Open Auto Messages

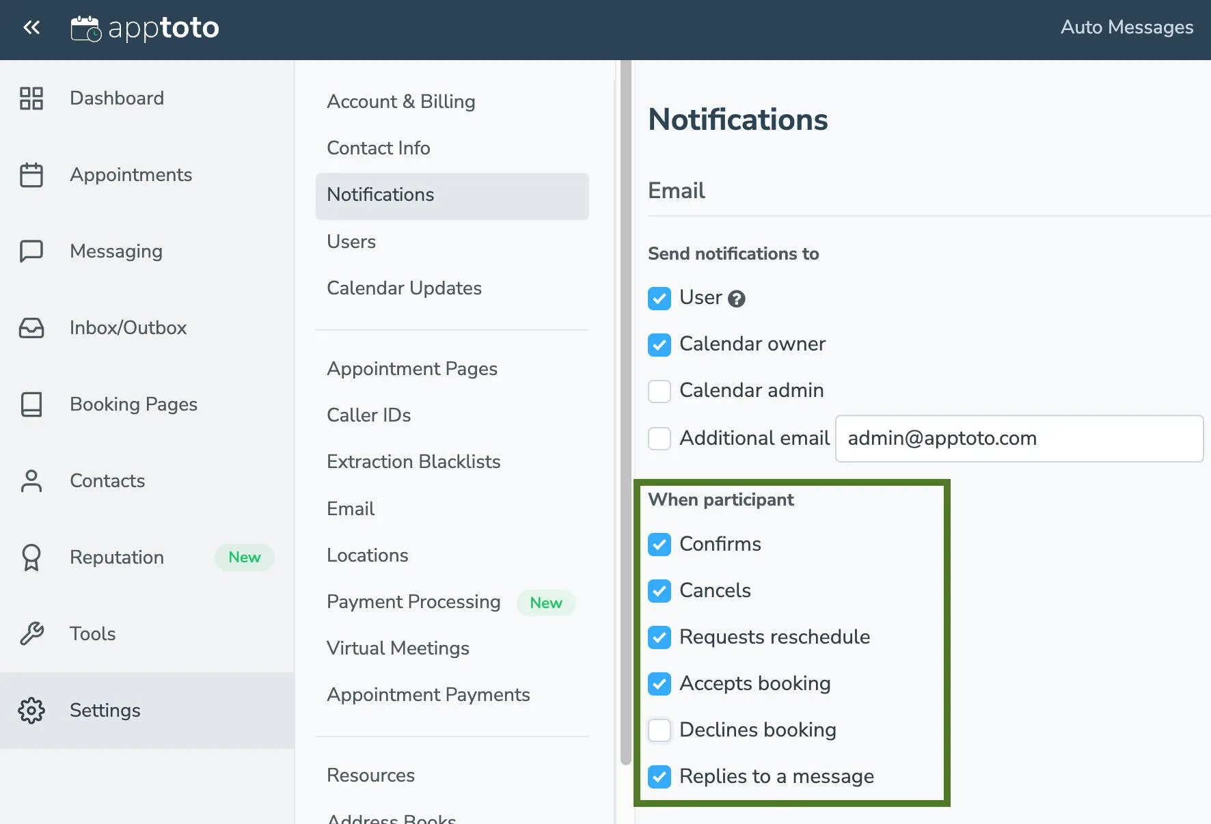tap(1126, 27)
